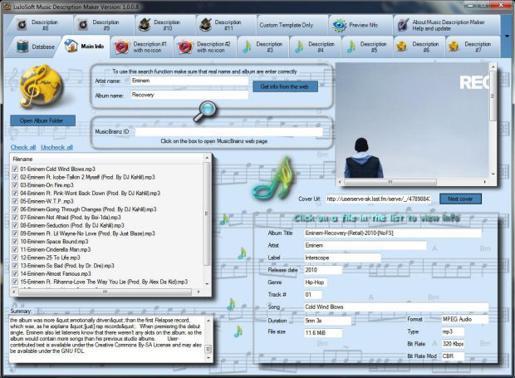Select 14-Eminem-Almost Famous.mp3 file name
Image resolution: width=515 pixels, height=378 pixels.
point(56,273)
